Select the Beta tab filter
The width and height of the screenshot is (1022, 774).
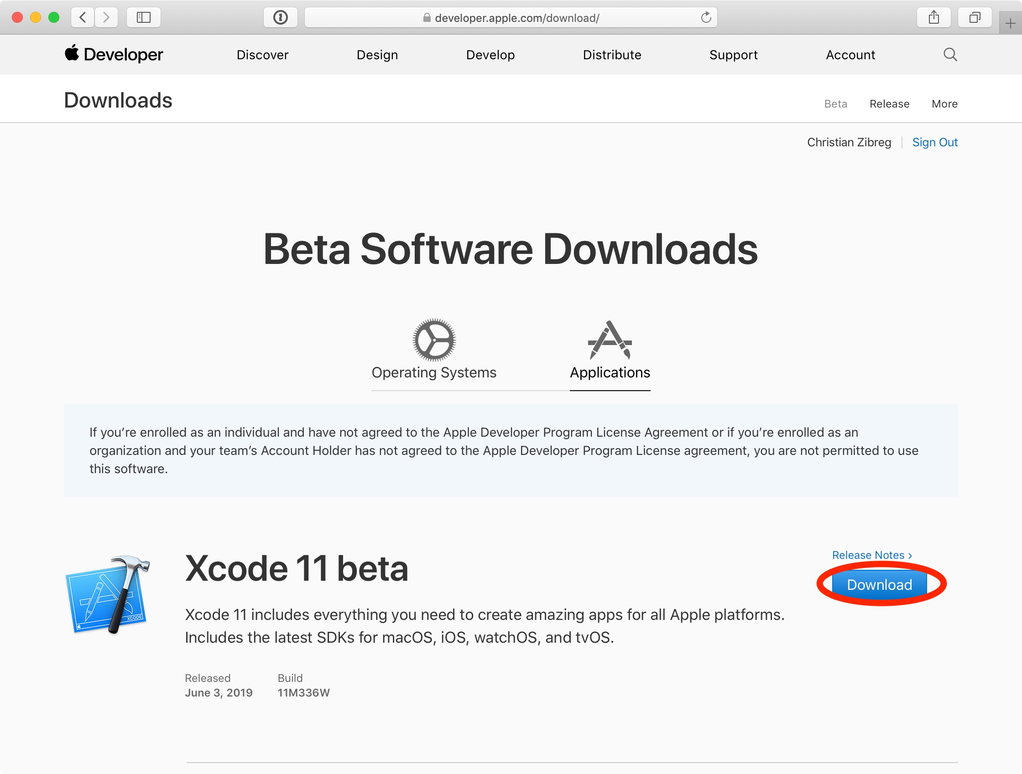pyautogui.click(x=834, y=103)
